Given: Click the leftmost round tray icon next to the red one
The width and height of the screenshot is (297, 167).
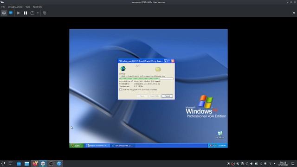Looking at the screenshot, I should coord(228,164).
